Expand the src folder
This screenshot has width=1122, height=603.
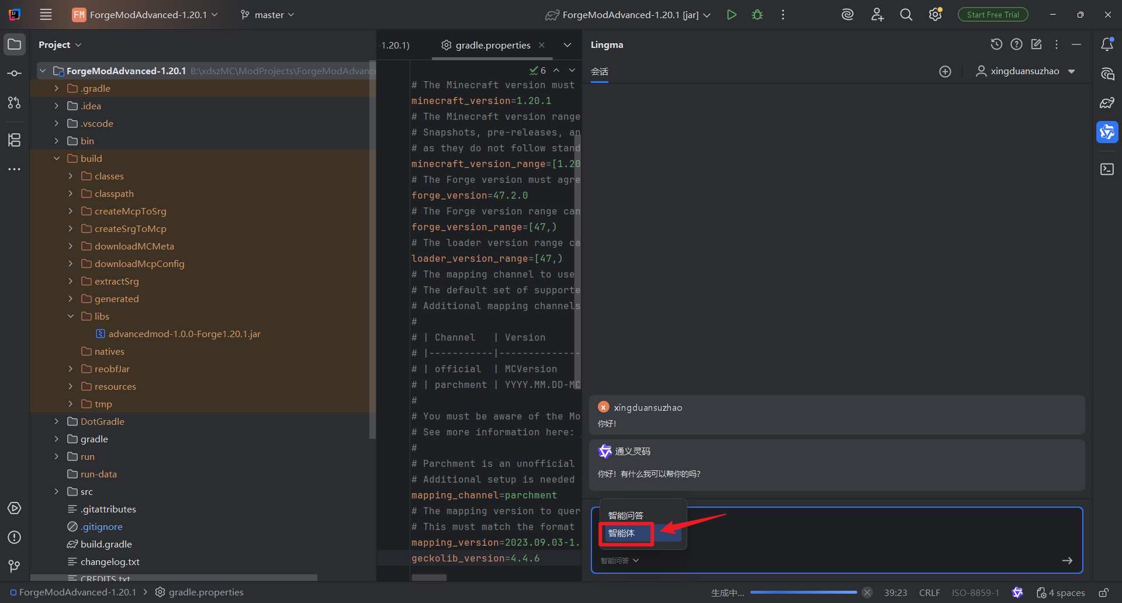57,491
